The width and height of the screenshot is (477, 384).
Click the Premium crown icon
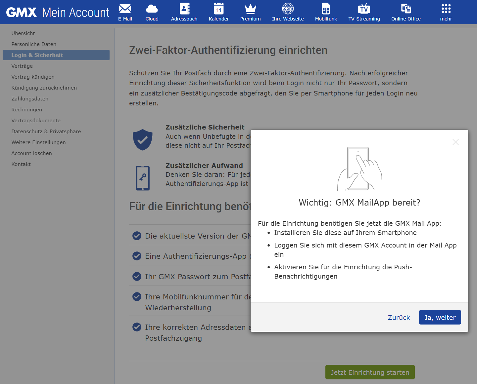tap(251, 9)
